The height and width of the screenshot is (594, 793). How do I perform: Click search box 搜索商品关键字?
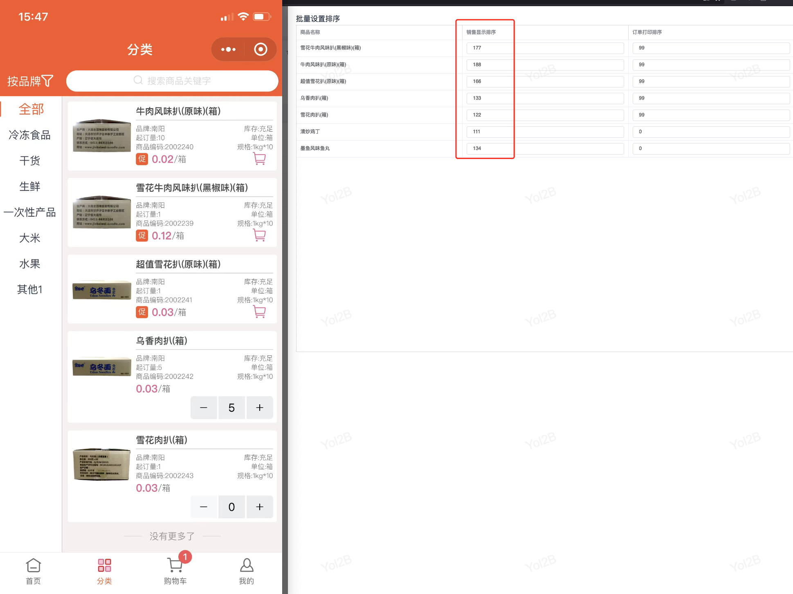[x=172, y=81]
